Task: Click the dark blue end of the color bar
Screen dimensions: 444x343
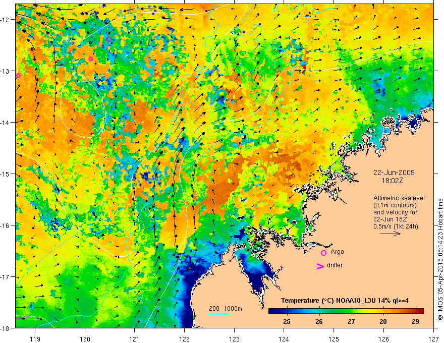Action: [x=272, y=311]
